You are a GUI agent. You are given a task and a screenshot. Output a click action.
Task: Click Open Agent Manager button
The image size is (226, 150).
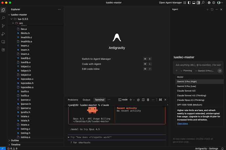click(170, 3)
